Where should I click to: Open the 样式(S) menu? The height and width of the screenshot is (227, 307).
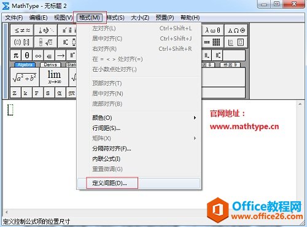point(115,18)
